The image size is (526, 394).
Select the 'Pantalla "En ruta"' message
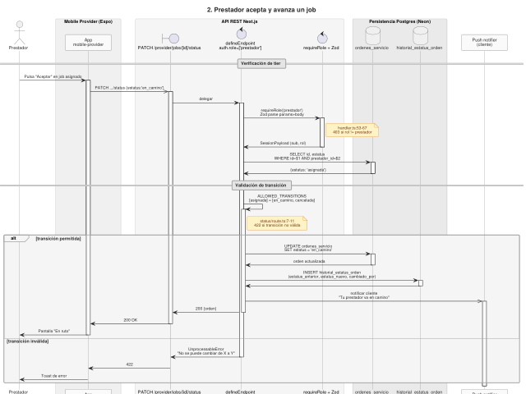(x=53, y=331)
